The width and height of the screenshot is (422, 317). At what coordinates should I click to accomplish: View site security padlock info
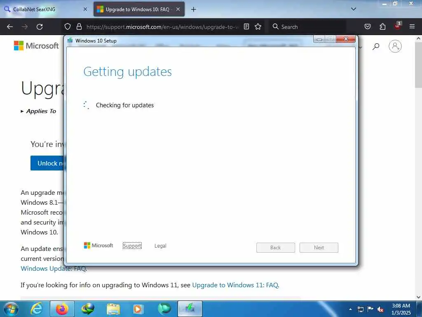coord(79,26)
